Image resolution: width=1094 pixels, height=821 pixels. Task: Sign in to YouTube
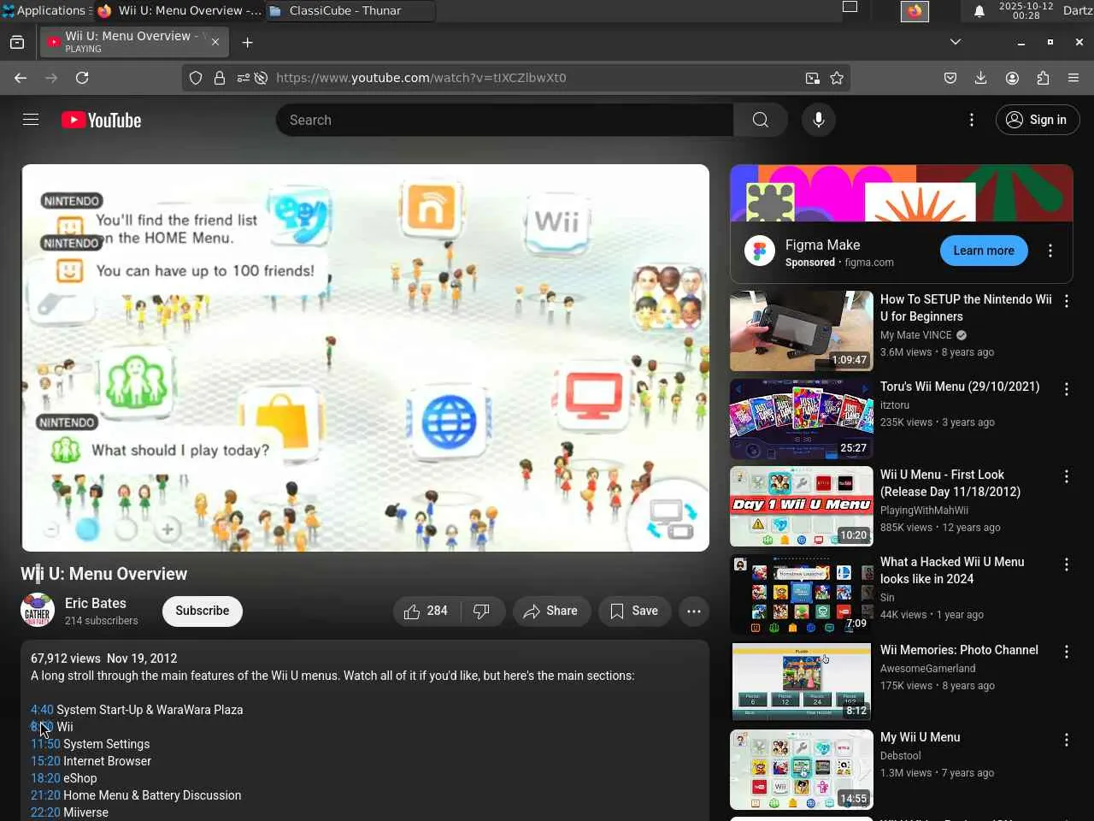coord(1038,121)
